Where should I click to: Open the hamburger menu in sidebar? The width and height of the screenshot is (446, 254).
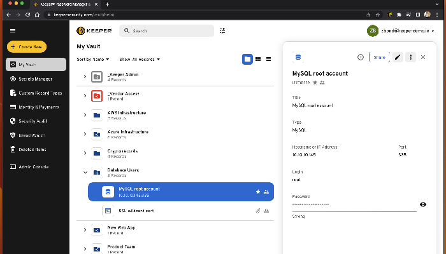[x=13, y=30]
